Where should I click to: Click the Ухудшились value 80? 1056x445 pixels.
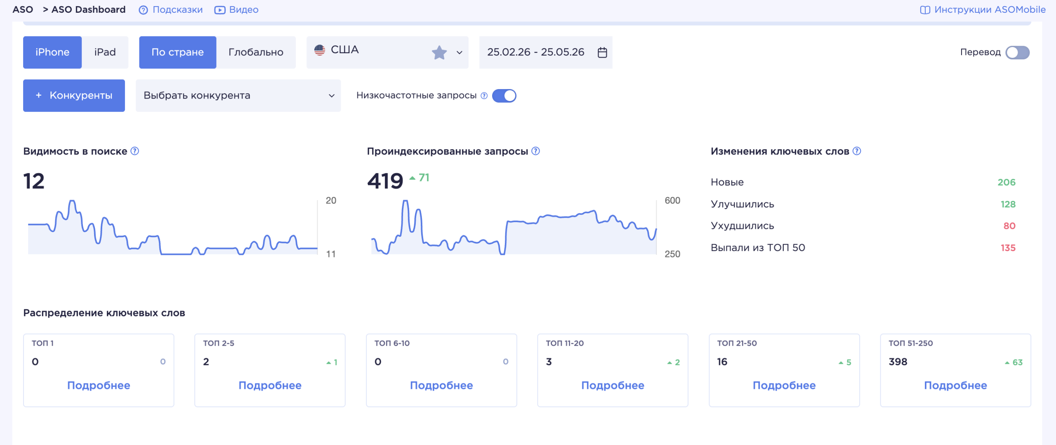(x=1009, y=226)
